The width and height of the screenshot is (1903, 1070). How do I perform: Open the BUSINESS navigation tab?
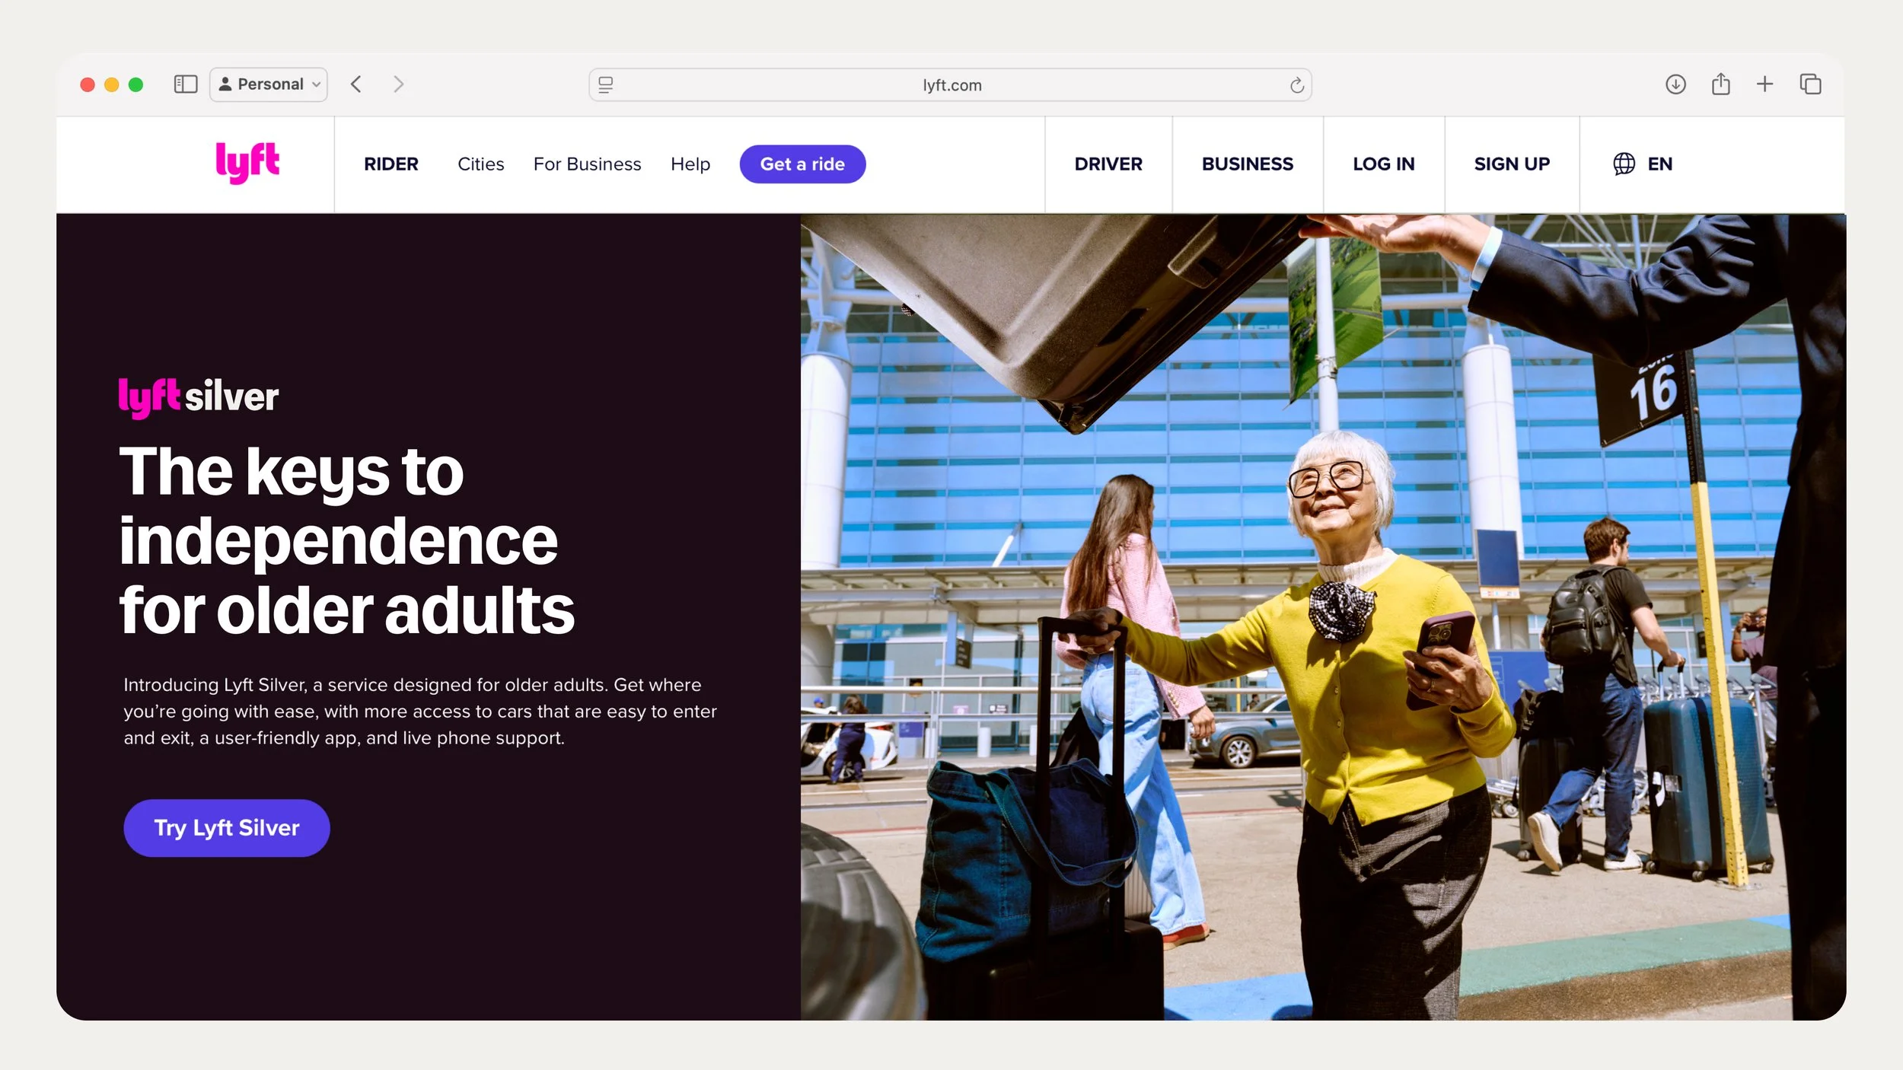1247,164
